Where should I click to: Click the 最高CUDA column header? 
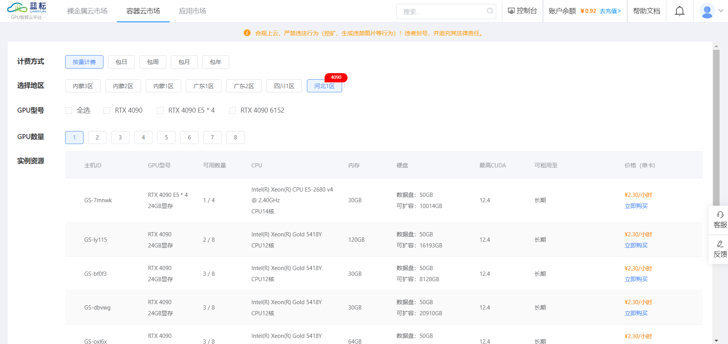coord(493,165)
